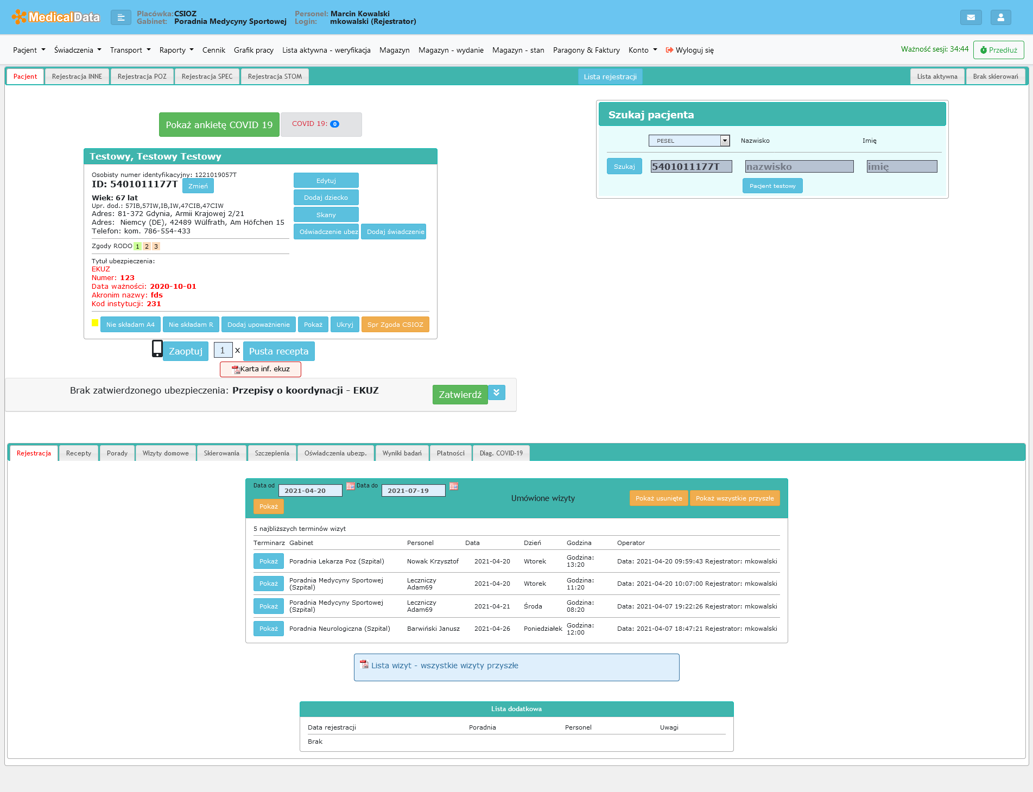1033x792 pixels.
Task: Open the Karta inf. ekuz PDF
Action: click(x=261, y=369)
